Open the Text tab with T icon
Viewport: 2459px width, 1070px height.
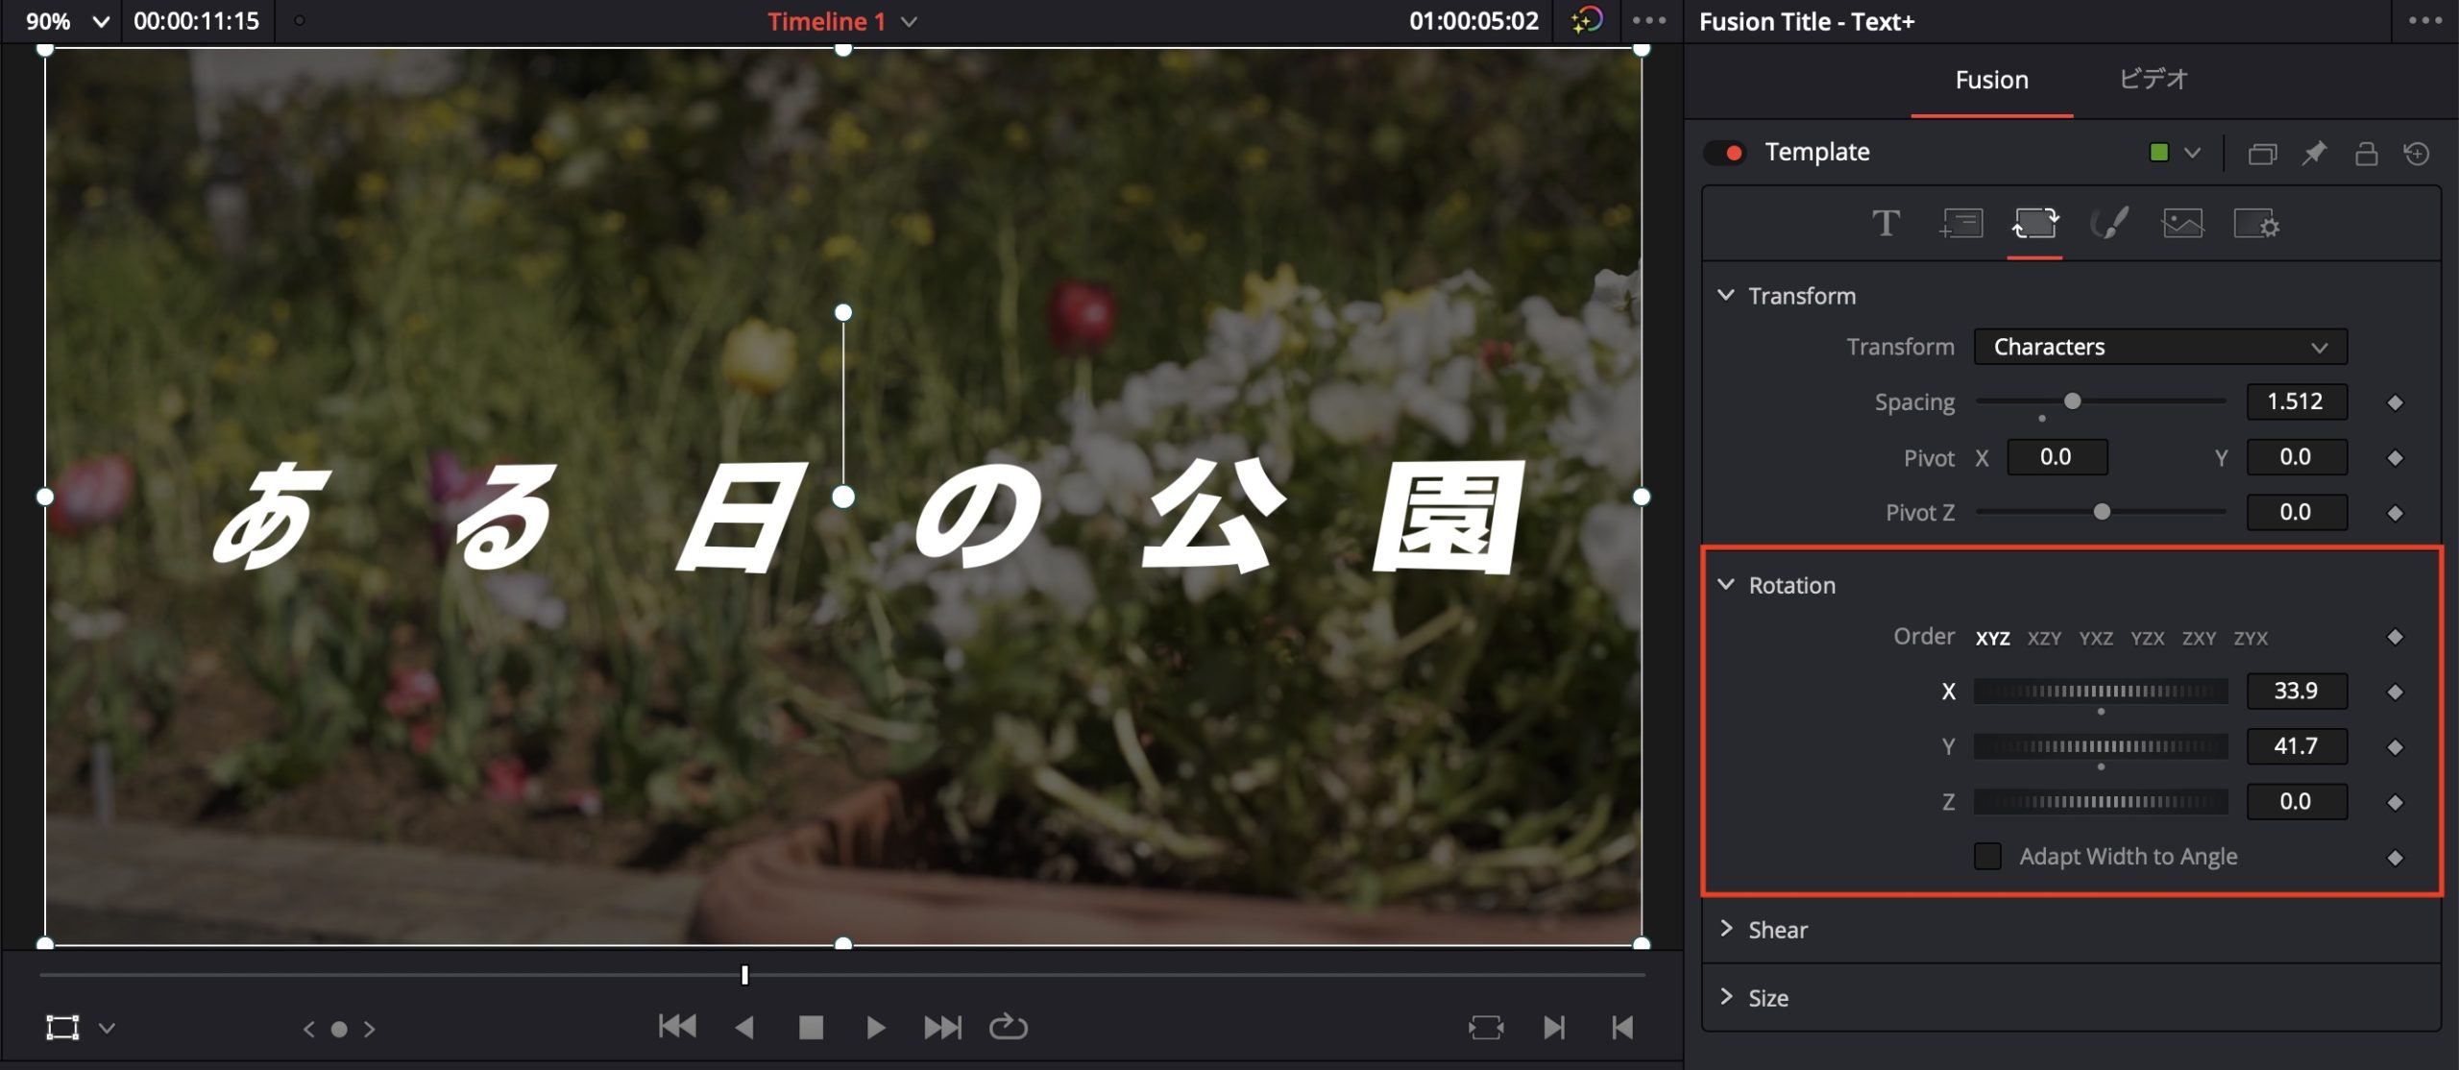coord(1886,224)
